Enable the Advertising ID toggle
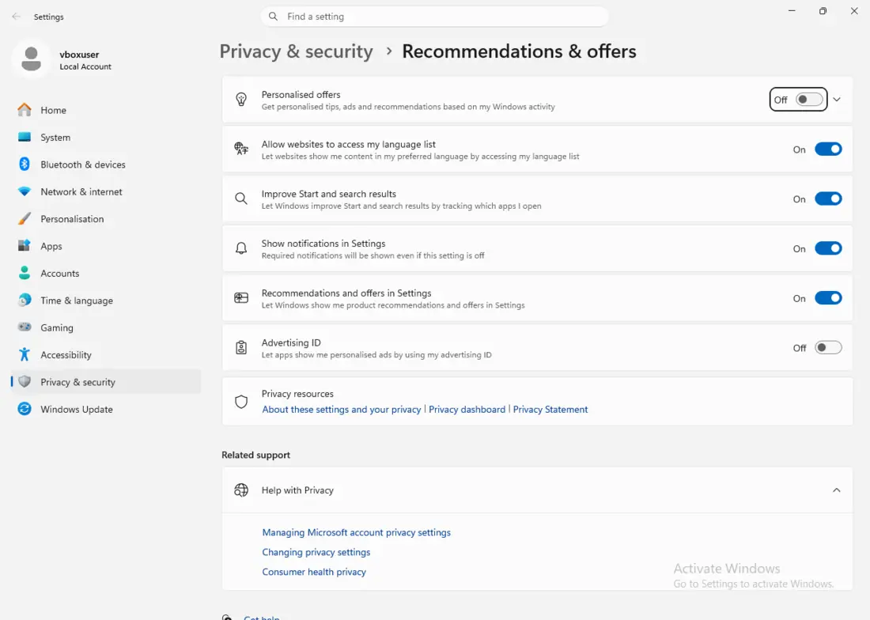The width and height of the screenshot is (870, 620). (x=828, y=348)
